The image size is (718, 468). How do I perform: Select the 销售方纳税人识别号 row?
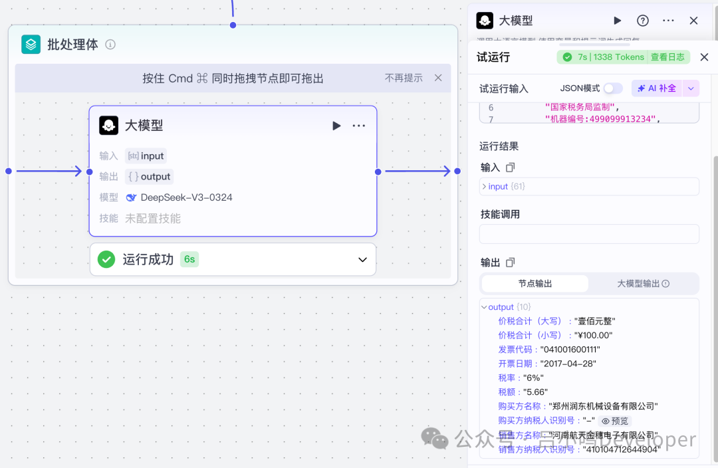point(579,449)
